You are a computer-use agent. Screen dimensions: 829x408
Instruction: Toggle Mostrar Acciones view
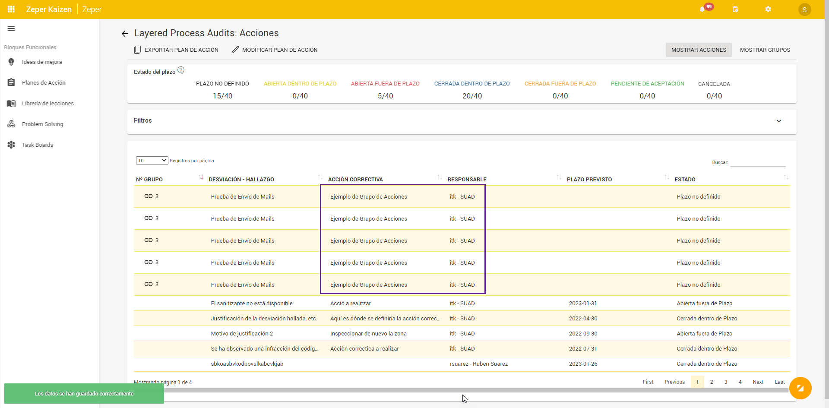(x=698, y=50)
